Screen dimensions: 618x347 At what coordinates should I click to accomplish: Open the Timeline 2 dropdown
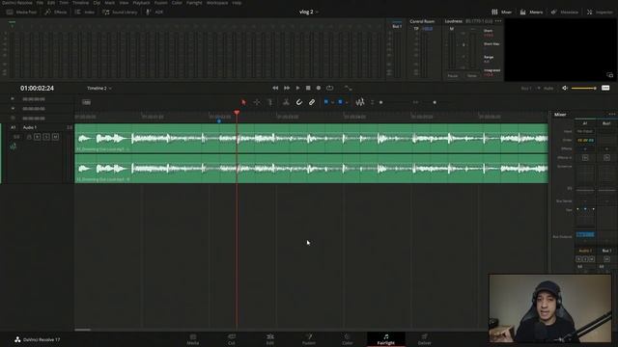(99, 88)
